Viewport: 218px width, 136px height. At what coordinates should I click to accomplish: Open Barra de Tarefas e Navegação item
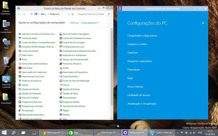pos(76,34)
